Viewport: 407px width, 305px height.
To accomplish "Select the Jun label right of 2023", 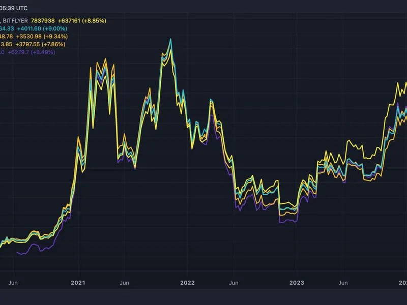I will pyautogui.click(x=343, y=282).
